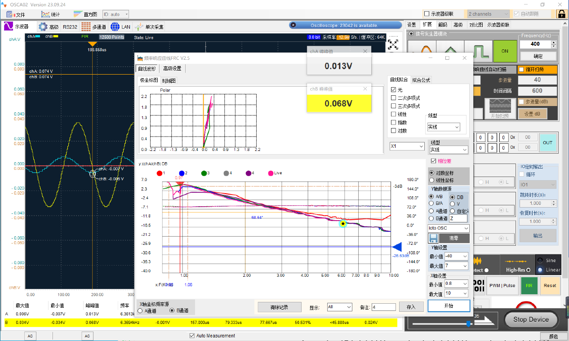Move the blue slider handle near Stop Device
Image resolution: width=569 pixels, height=341 pixels.
click(x=469, y=323)
